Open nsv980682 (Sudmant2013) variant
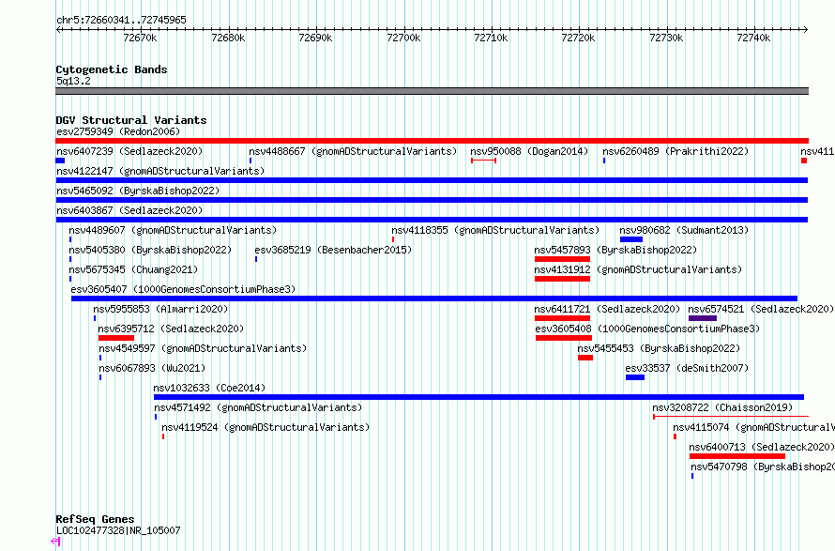 (x=684, y=230)
